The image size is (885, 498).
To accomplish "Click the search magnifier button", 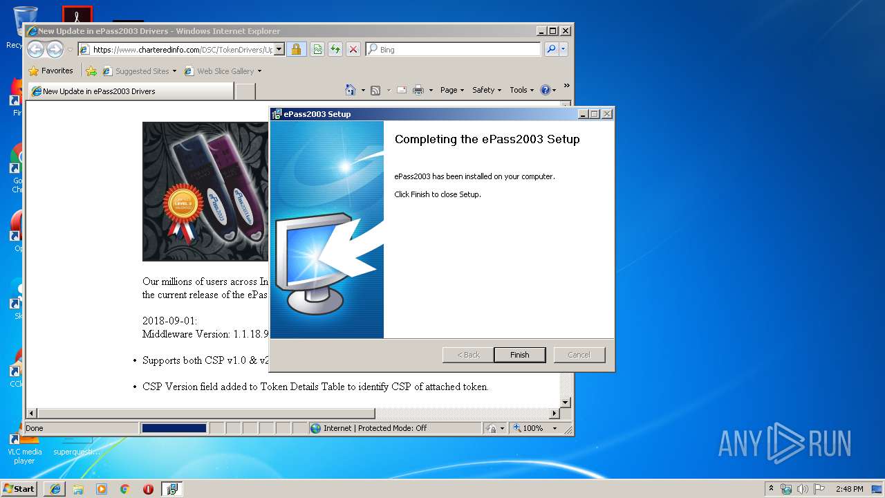I will [x=551, y=49].
